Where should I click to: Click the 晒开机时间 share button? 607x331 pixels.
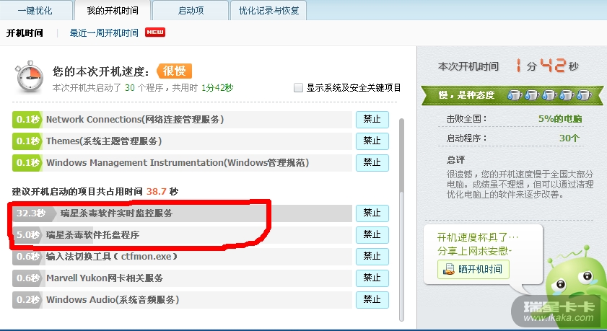click(x=473, y=269)
